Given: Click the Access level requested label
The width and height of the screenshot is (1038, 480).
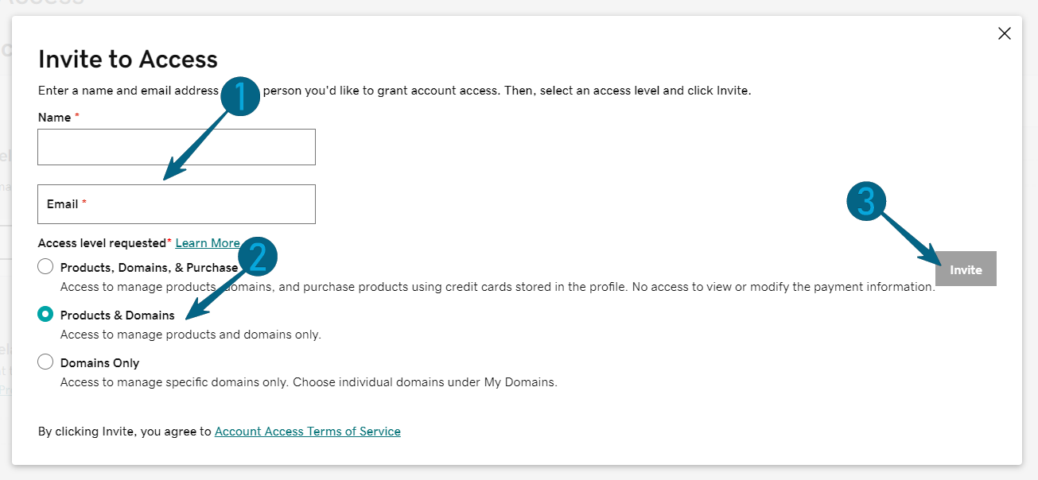Looking at the screenshot, I should click(102, 243).
